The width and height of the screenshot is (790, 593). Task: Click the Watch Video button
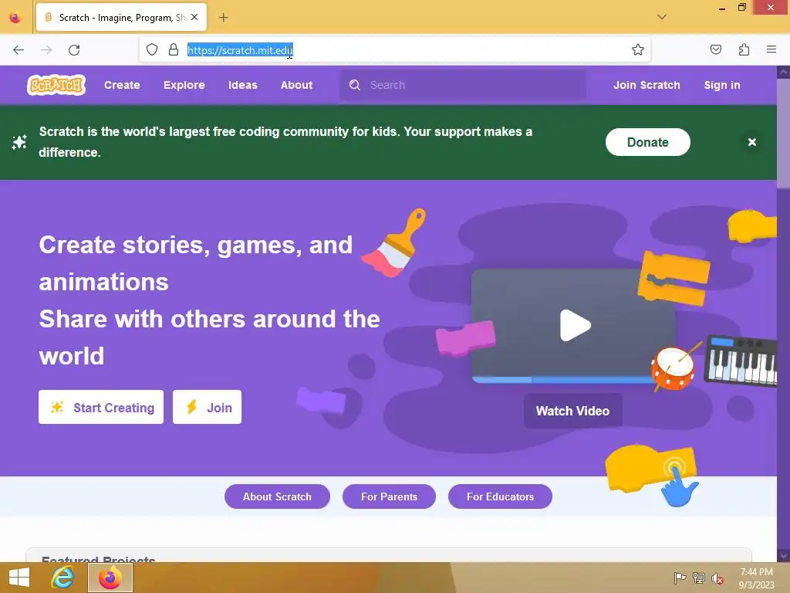tap(573, 411)
